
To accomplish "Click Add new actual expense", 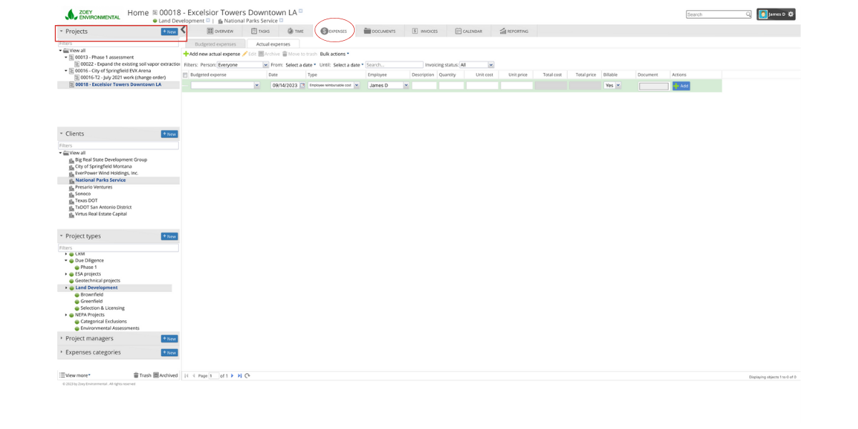I will click(x=212, y=54).
